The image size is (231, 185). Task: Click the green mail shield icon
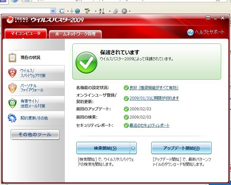tap(12, 103)
